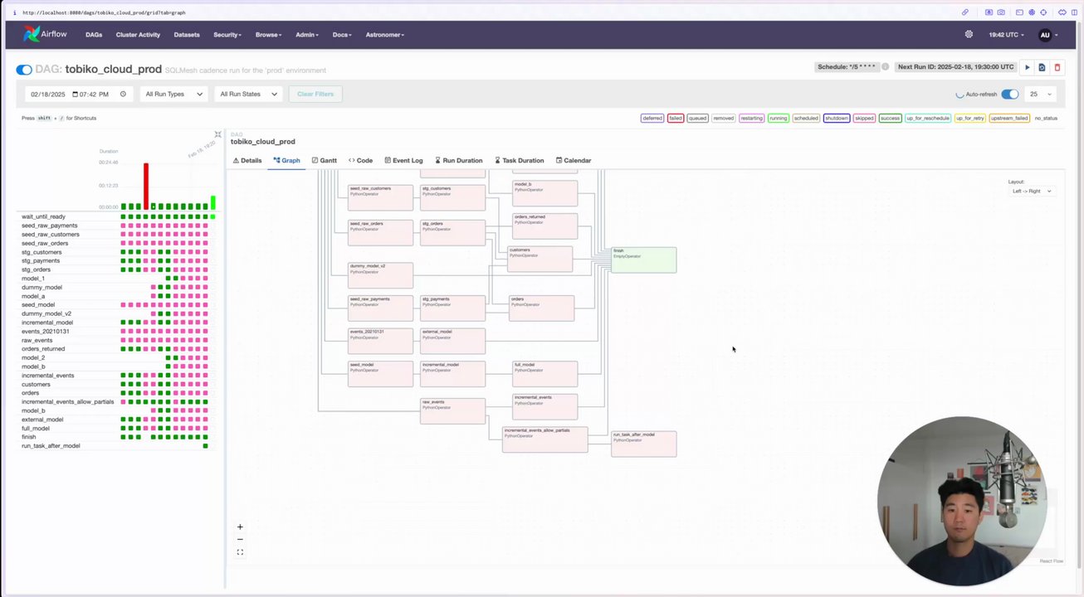Screen dimensions: 1084x597
Task: Click the tall red failed run bar
Action: [x=146, y=186]
